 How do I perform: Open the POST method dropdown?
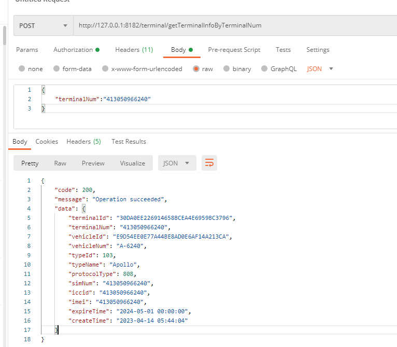(43, 25)
